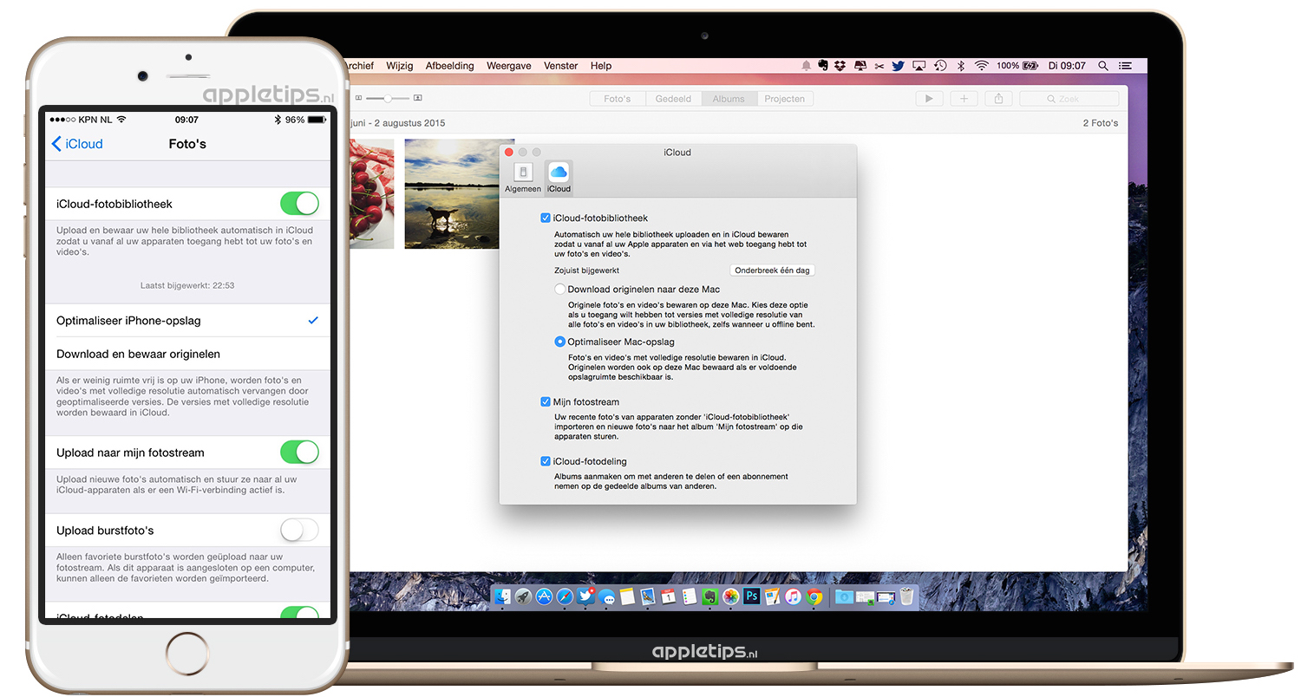Open Calendar icon in the dock
The image size is (1301, 697).
tap(669, 596)
